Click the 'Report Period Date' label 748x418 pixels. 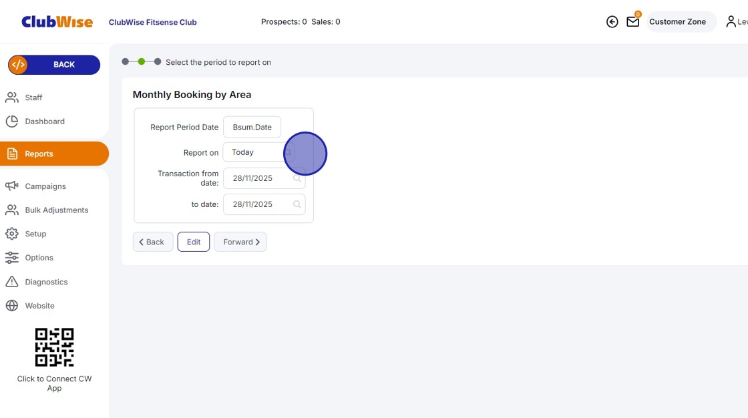[x=184, y=128]
